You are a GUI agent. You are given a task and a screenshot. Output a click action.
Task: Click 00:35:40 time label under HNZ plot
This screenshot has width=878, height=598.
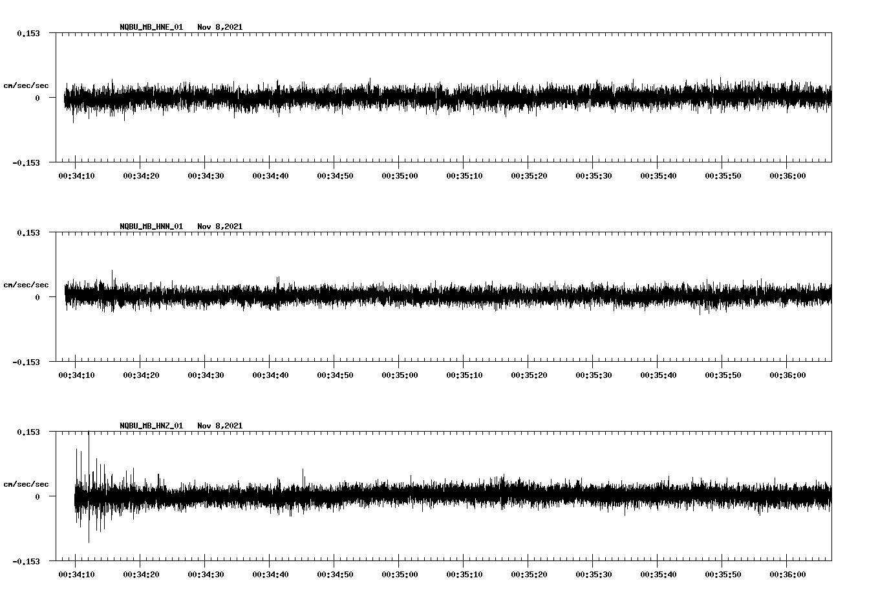[x=658, y=575]
